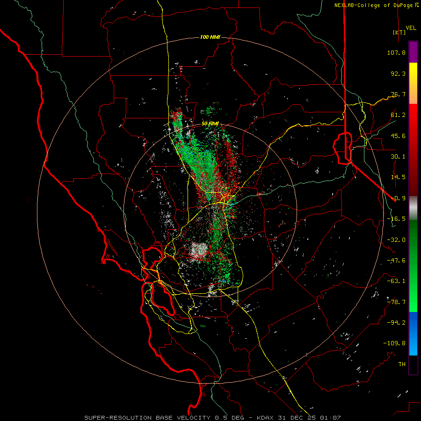Click the 61.2 legend value
The height and width of the screenshot is (421, 421).
tap(398, 115)
